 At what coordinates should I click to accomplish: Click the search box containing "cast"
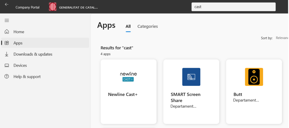click(233, 7)
